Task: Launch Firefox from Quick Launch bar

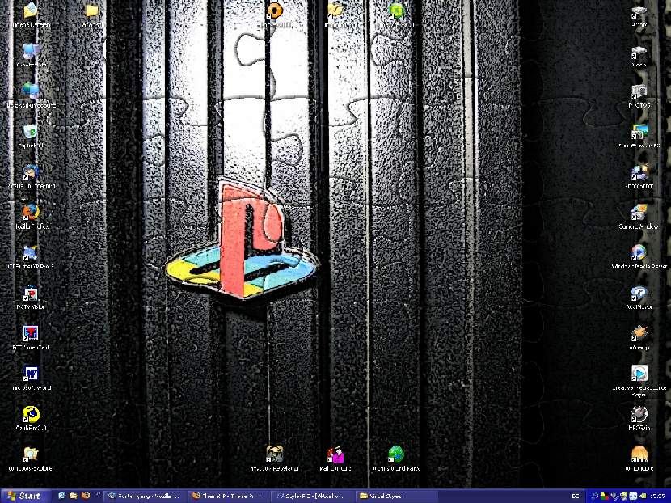Action: pyautogui.click(x=85, y=496)
